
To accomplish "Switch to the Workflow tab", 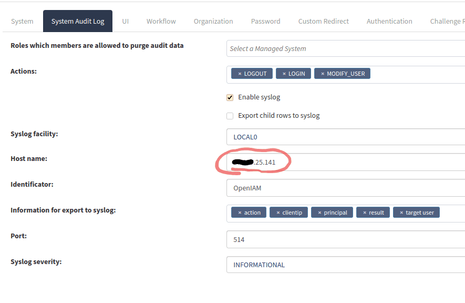I will coord(161,22).
